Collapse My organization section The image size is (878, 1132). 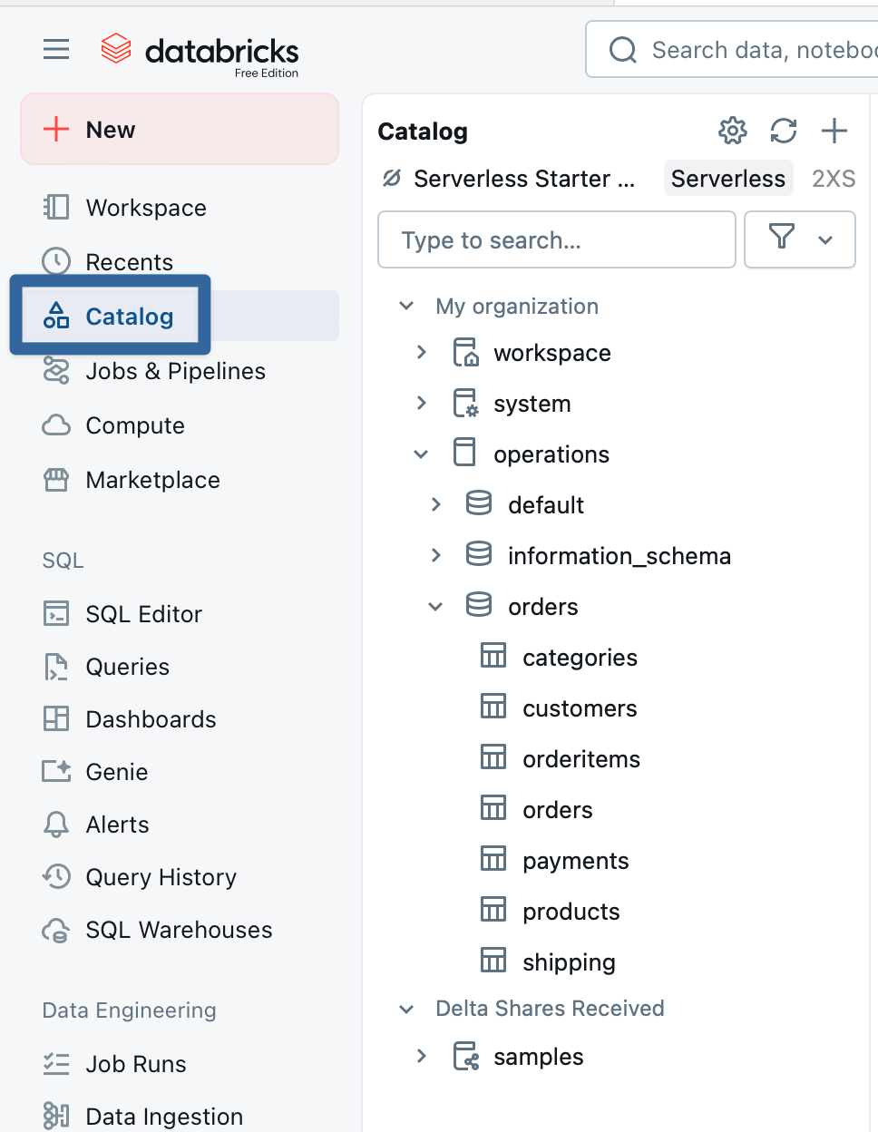point(406,306)
